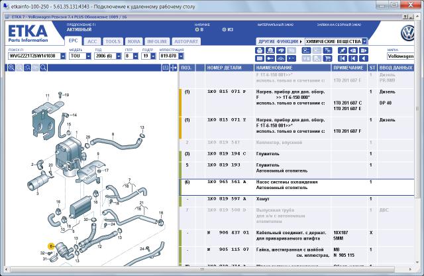
Task: Click the bottom scrollbar right arrow
Action: (x=410, y=269)
